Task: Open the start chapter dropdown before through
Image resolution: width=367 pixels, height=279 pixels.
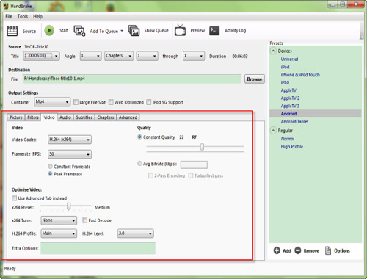Action: (147, 56)
